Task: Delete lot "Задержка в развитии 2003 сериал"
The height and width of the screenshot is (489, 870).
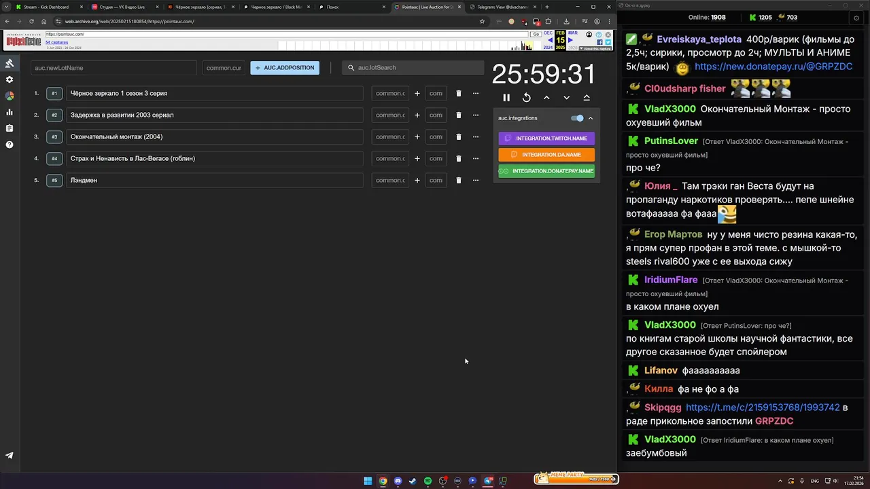Action: pos(458,115)
